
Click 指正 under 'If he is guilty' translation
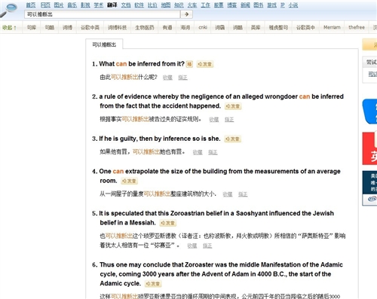[213, 152]
